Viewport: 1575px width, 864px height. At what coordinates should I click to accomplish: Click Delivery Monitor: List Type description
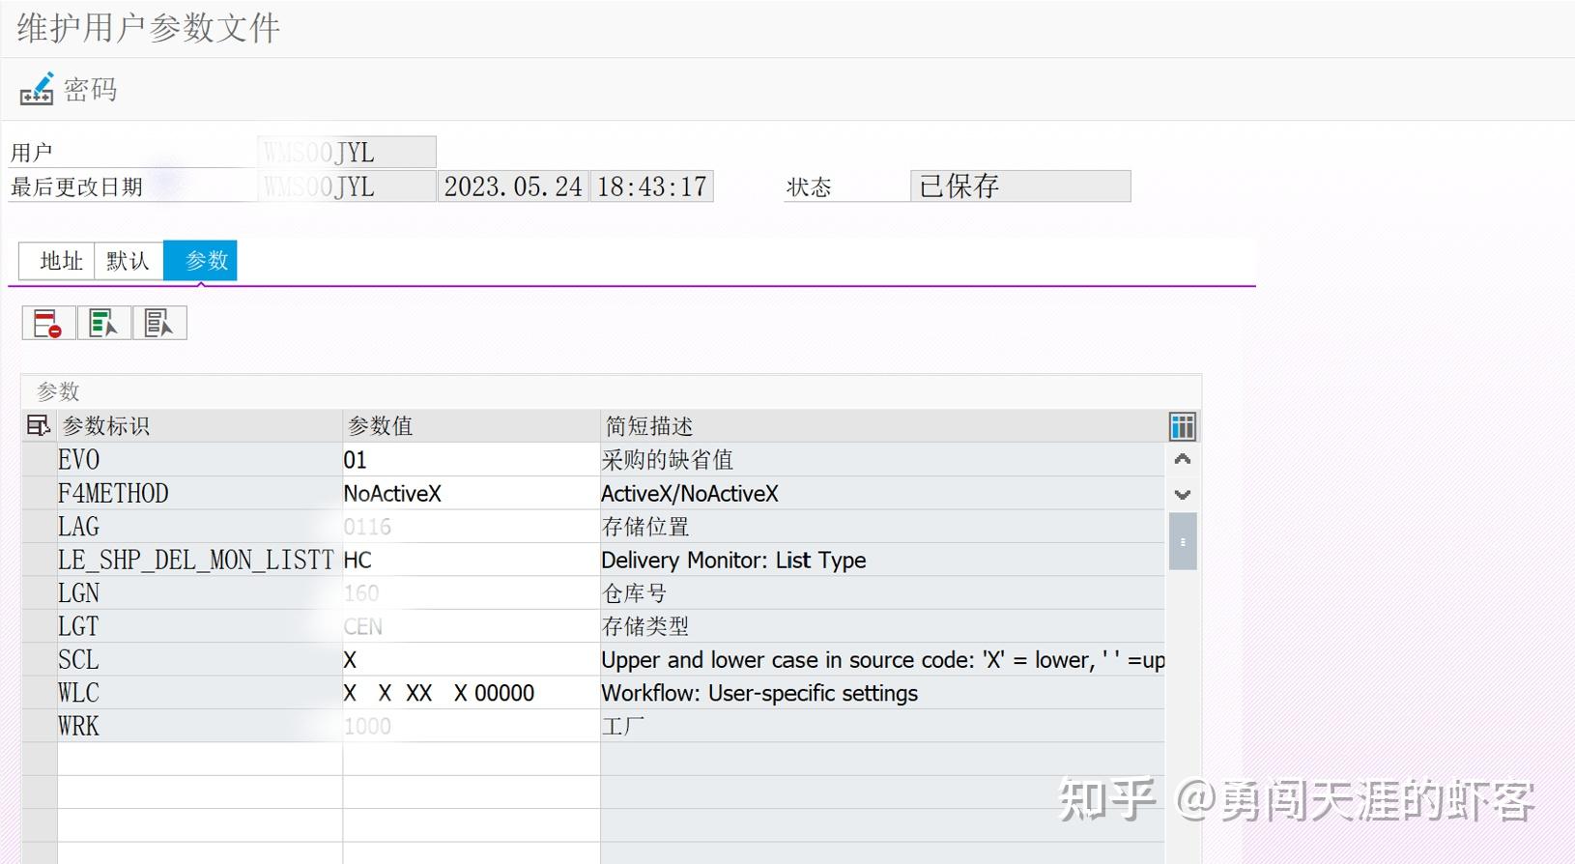click(882, 560)
